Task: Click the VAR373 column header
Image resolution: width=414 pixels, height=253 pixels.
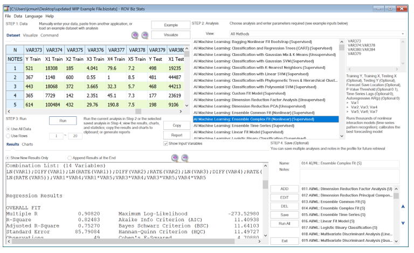Action: [34, 50]
